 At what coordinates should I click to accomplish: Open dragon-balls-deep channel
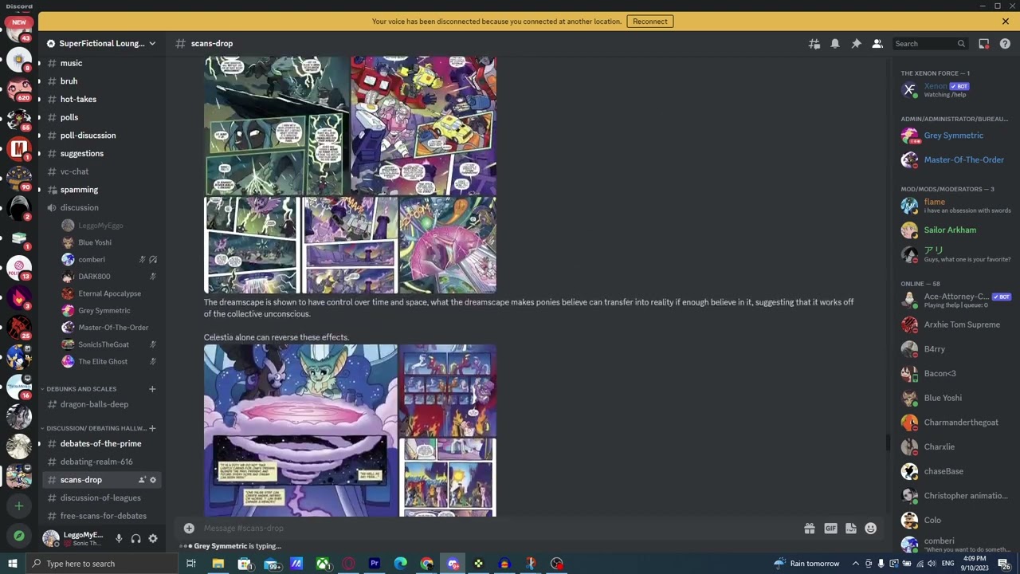(101, 404)
